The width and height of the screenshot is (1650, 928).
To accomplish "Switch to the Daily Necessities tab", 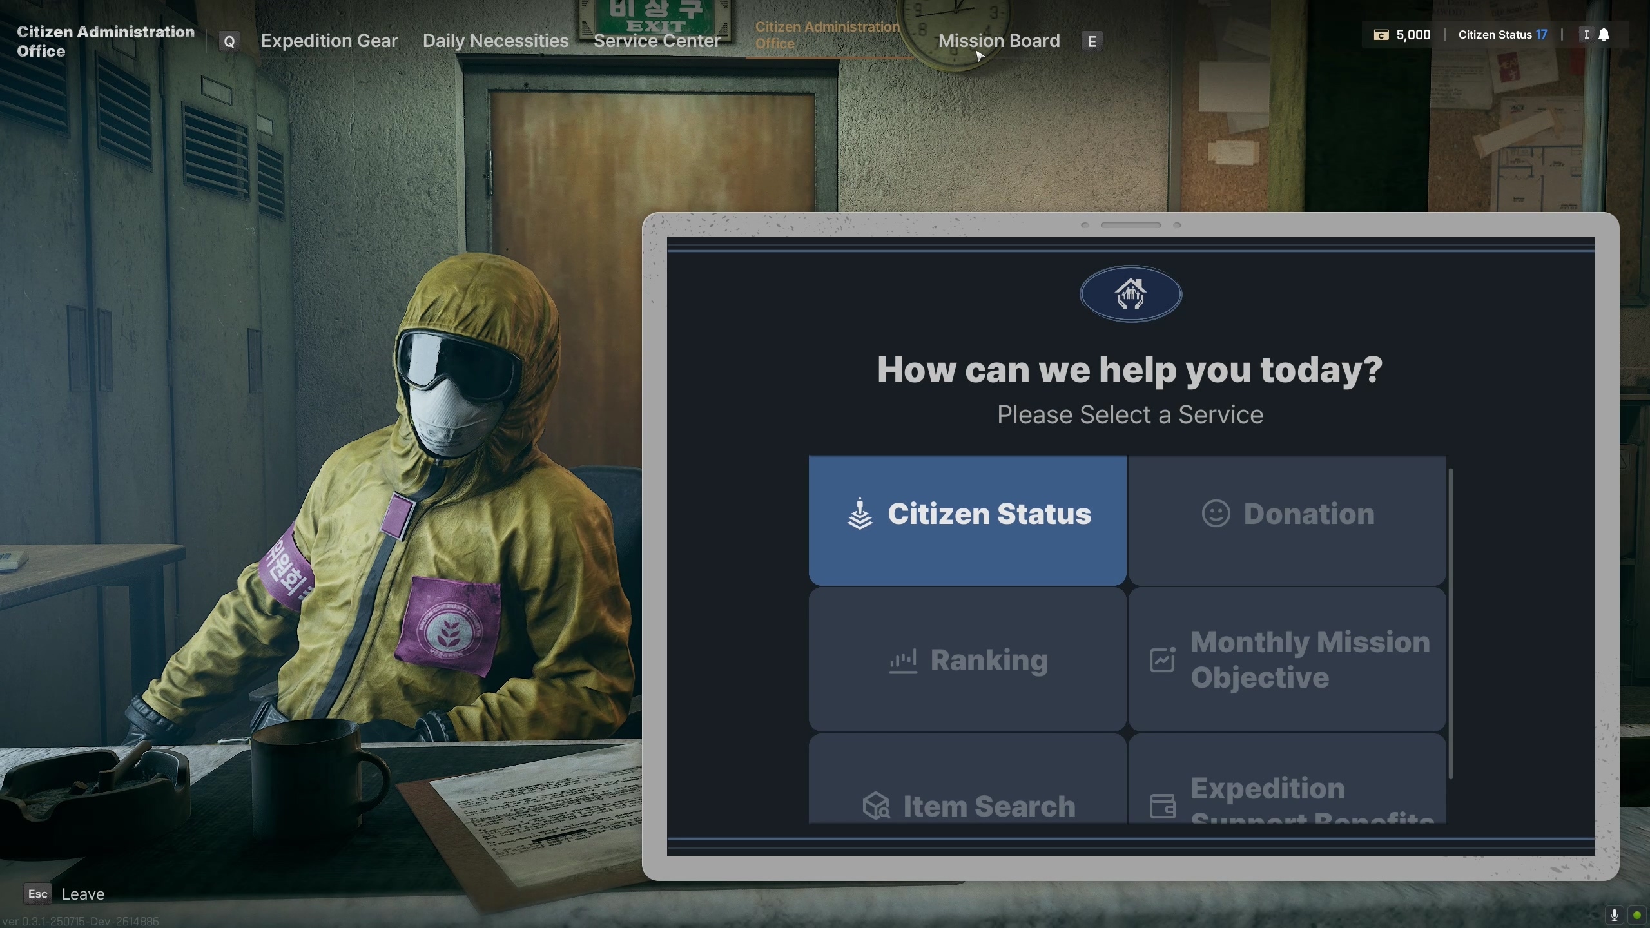I will pyautogui.click(x=496, y=41).
